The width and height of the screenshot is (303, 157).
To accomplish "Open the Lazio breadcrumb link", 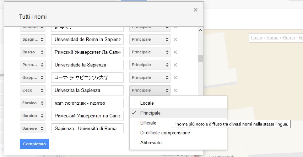I will point(256,38).
